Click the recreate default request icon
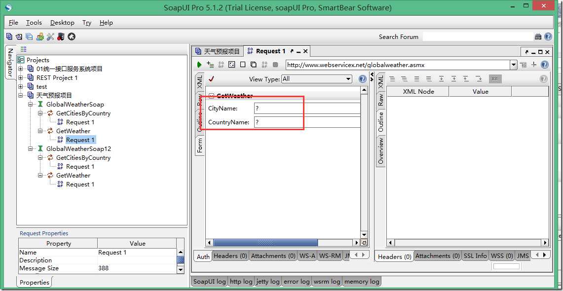 coord(221,65)
